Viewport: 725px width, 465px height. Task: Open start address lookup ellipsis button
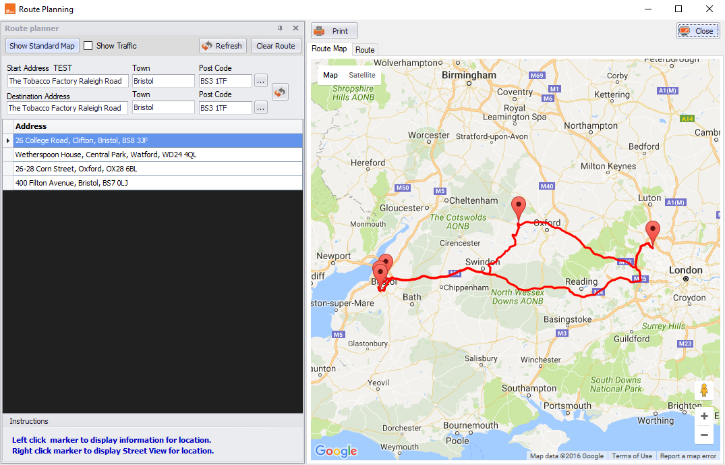tap(261, 81)
